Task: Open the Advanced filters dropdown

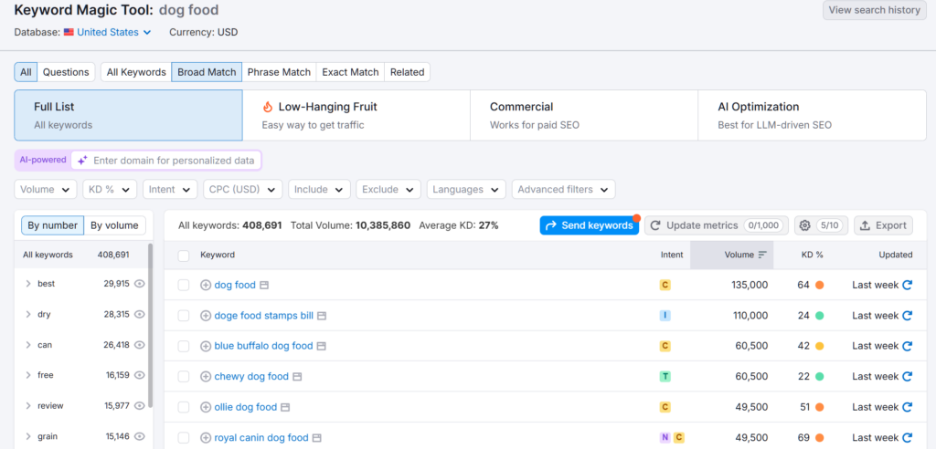Action: (563, 190)
